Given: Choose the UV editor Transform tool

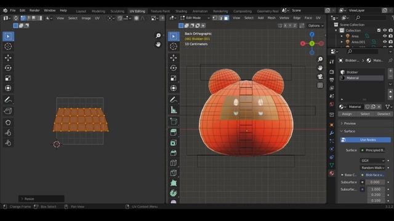Looking at the screenshot, I should tap(8, 88).
